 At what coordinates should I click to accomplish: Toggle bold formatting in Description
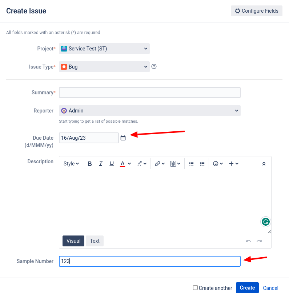coord(90,164)
